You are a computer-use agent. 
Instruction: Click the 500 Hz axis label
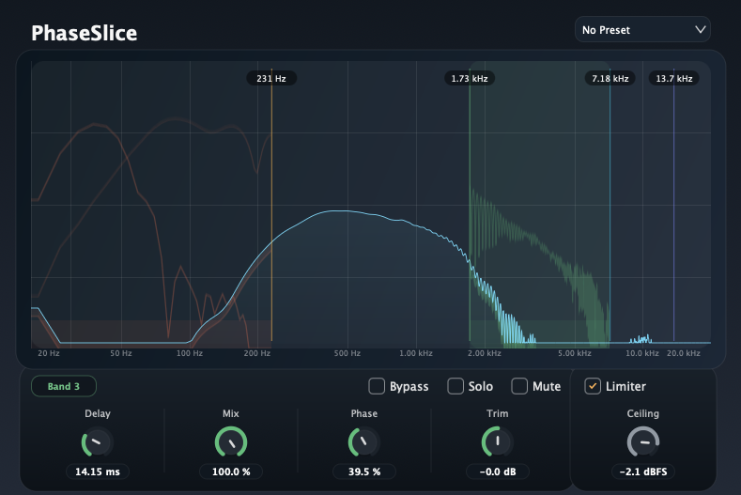click(347, 353)
